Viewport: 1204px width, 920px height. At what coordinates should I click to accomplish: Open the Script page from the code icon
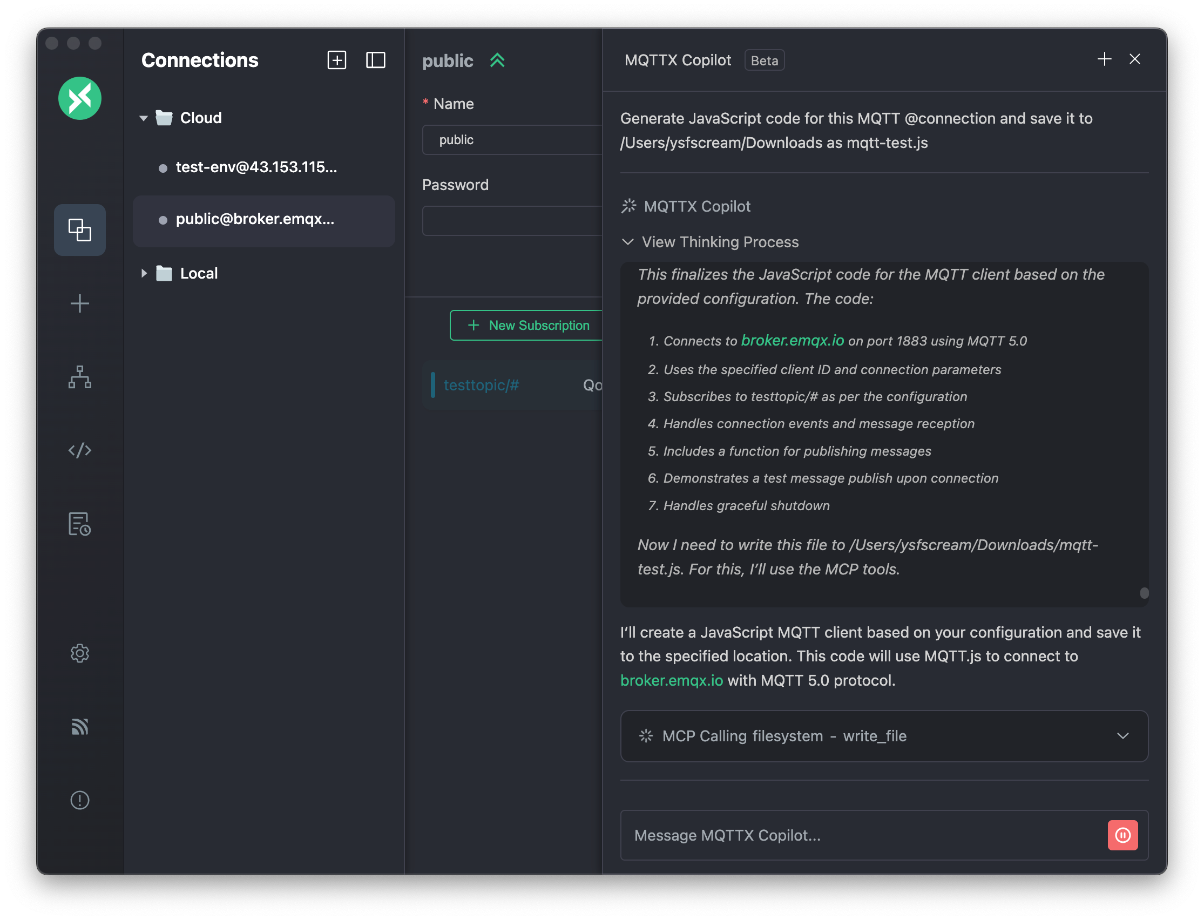tap(79, 450)
